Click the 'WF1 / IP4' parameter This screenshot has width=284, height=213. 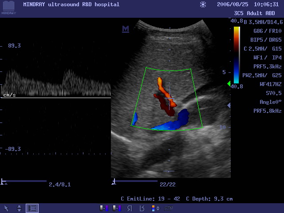click(x=267, y=58)
